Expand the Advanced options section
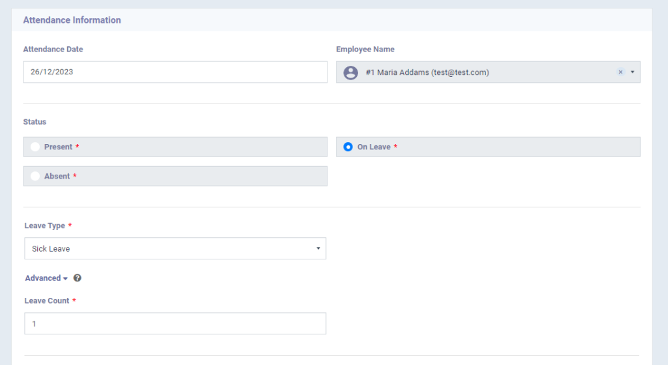The image size is (668, 365). (46, 278)
